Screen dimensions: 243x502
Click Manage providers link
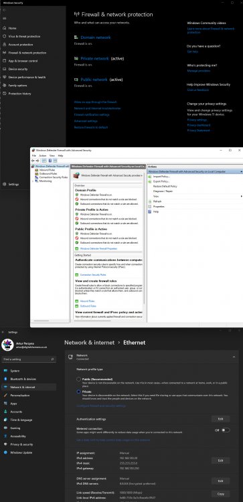pos(199,71)
